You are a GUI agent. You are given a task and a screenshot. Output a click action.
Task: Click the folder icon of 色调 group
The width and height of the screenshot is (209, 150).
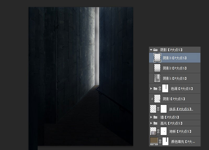pyautogui.click(x=155, y=88)
